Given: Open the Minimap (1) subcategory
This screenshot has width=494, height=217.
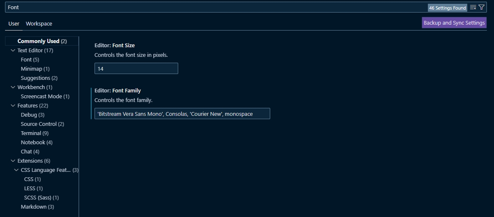Looking at the screenshot, I should [x=35, y=69].
